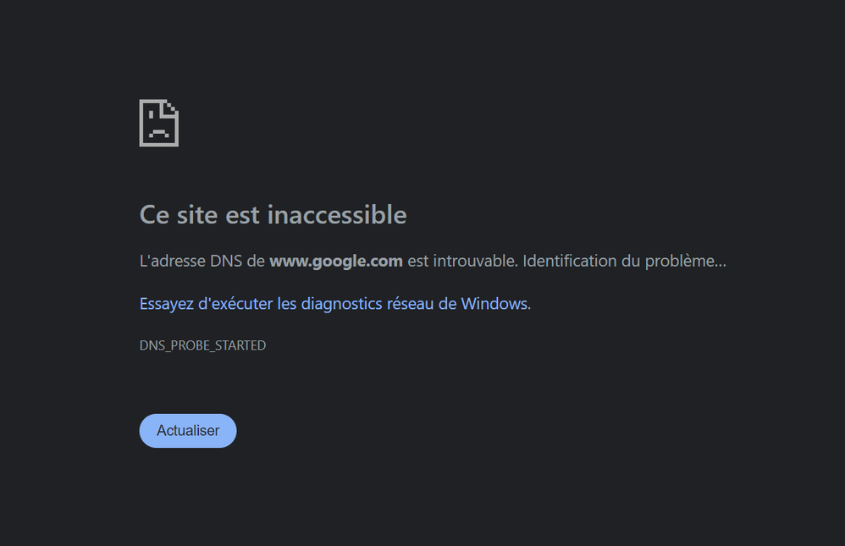The height and width of the screenshot is (546, 845).
Task: Click the word "inaccessible" in the heading
Action: tap(337, 215)
